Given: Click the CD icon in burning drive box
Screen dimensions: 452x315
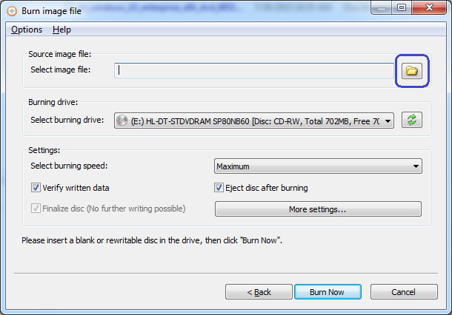Looking at the screenshot, I should pos(122,121).
